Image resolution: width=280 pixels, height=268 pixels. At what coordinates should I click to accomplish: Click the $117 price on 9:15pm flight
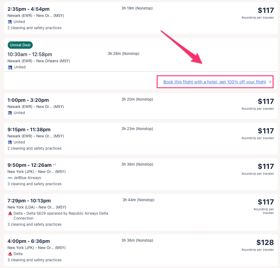(266, 131)
